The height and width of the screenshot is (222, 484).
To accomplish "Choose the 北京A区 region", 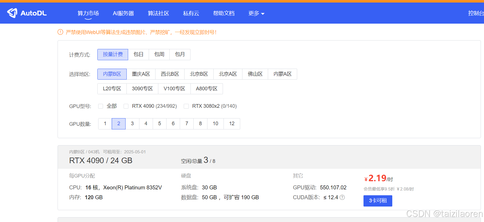I will (228, 74).
